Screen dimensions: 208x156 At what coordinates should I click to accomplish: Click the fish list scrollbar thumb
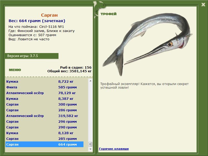tap(90, 144)
